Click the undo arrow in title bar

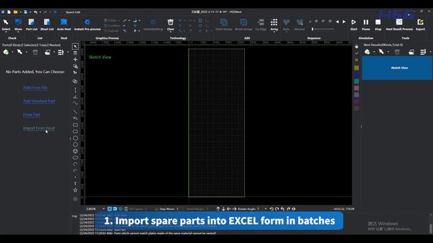click(35, 12)
